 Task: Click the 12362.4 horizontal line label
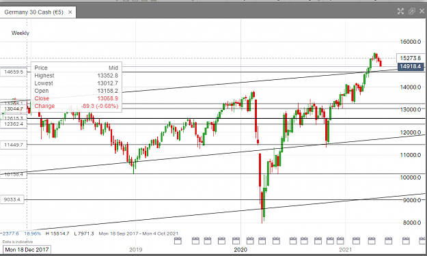(x=14, y=124)
